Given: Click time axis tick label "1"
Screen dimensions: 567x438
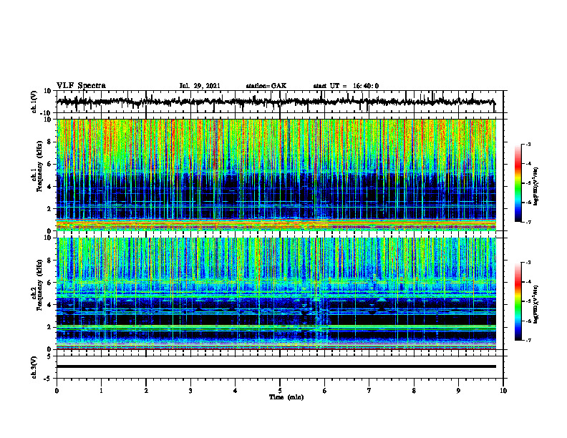Looking at the screenshot, I should pos(101,391).
